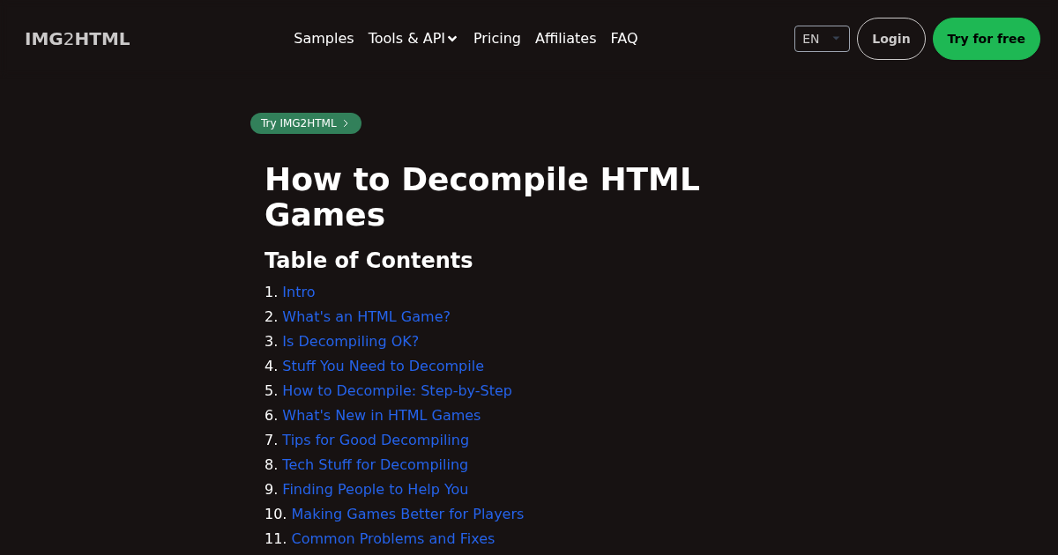1058x555 pixels.
Task: Go to "Is Decompiling OK?" section
Action: pyautogui.click(x=350, y=342)
